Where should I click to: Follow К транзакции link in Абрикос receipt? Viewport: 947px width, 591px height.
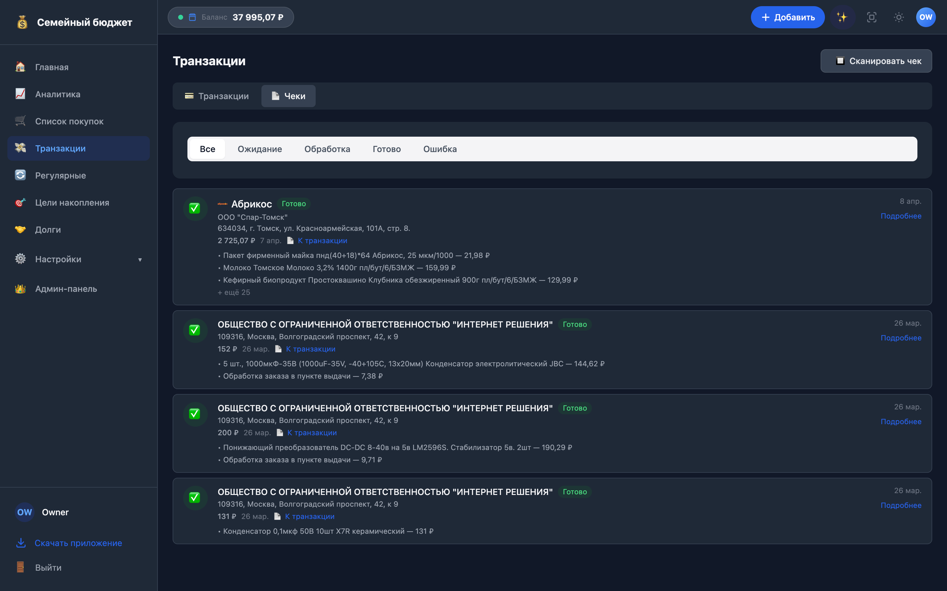[x=322, y=241]
